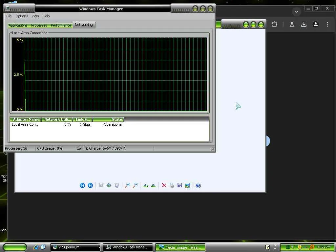Screen dimensions: 336x252
Task: Zoom out of the picture
Action: pos(135,185)
